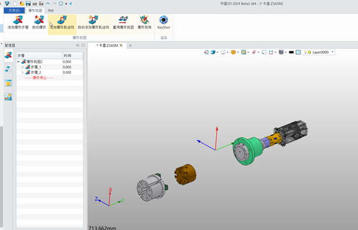Click the blue shaded cube display icon

213,52
